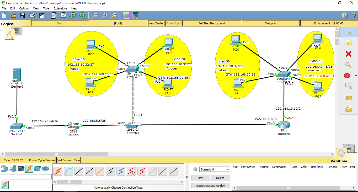Click the Zoom In magnifier in the toolbar
The height and width of the screenshot is (192, 358).
(x=95, y=15)
